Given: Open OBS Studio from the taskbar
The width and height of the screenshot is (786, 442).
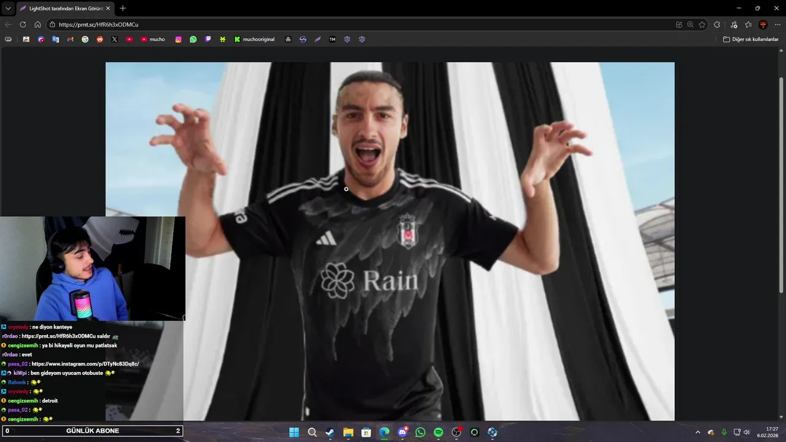Looking at the screenshot, I should coord(456,432).
